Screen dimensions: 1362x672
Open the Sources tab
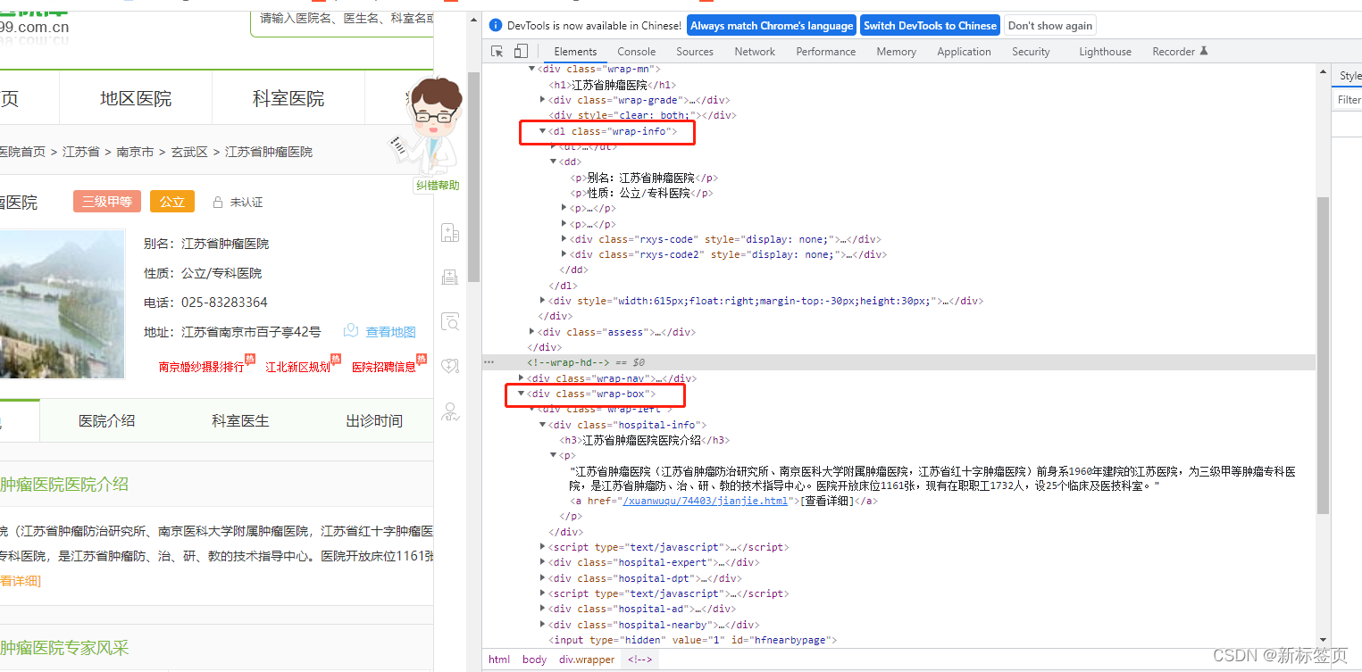coord(695,52)
